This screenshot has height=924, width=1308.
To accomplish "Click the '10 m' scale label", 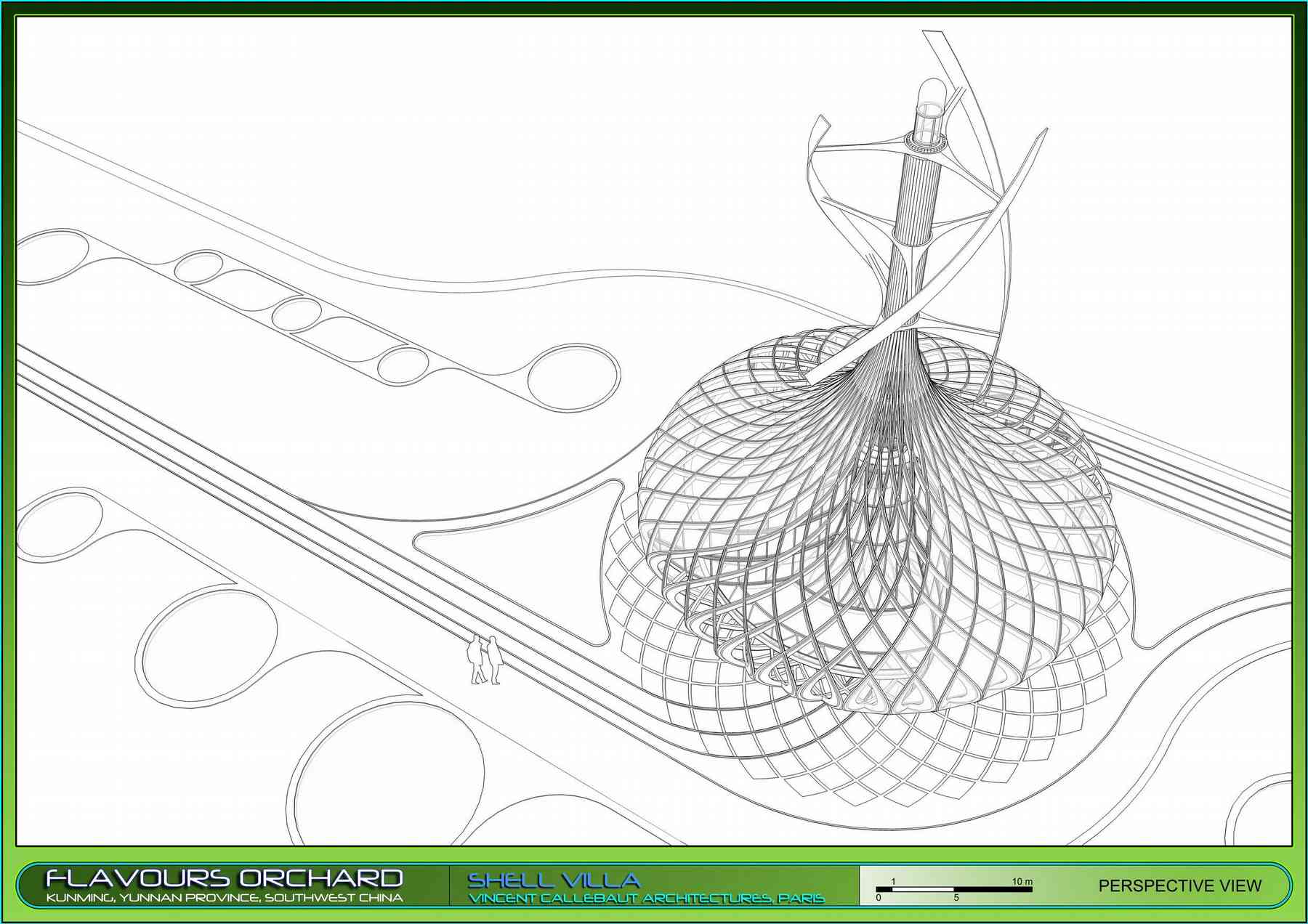I will tap(1022, 881).
